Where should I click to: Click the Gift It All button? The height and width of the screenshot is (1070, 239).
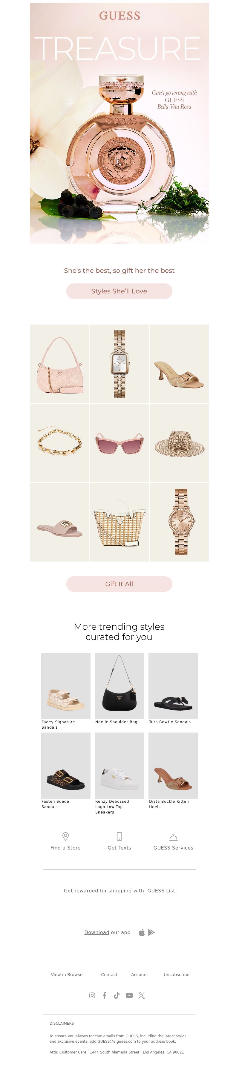click(x=119, y=584)
